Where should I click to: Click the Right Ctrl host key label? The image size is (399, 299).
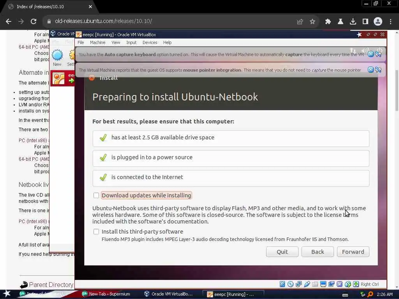point(370,284)
